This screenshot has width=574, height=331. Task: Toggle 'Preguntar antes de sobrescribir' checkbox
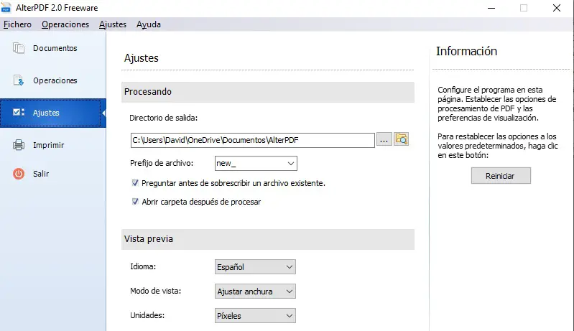(135, 183)
